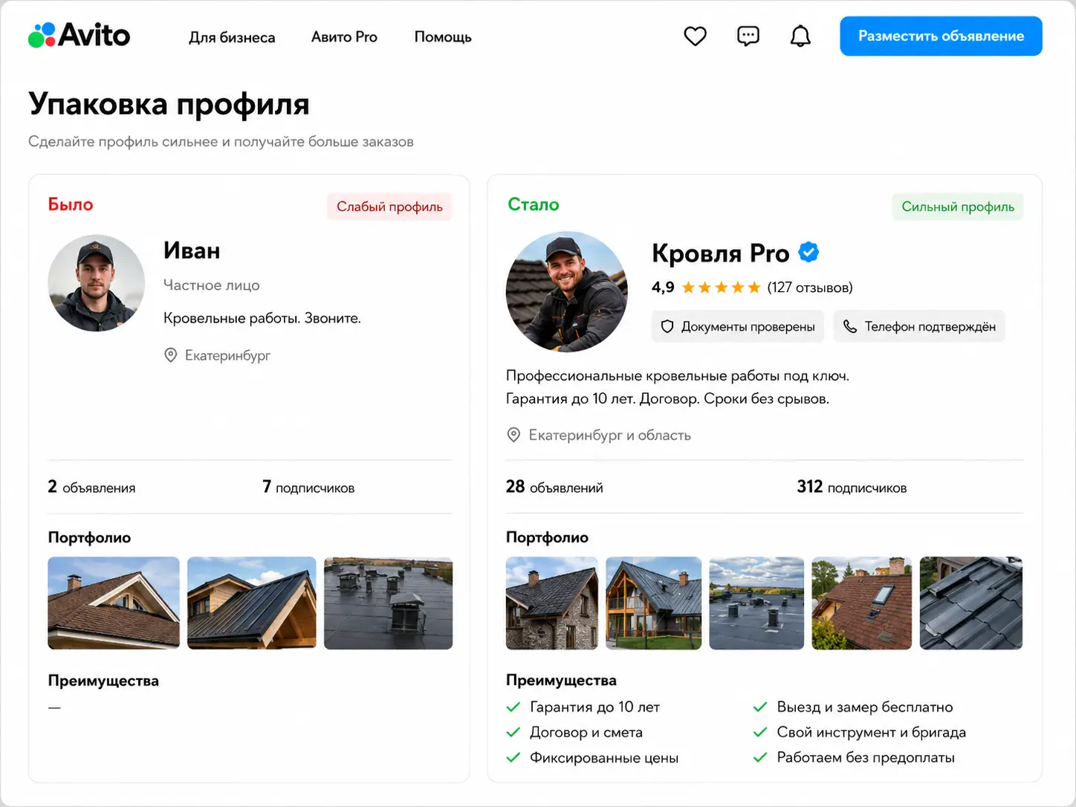The height and width of the screenshot is (807, 1076).
Task: Open Кровля Pro portfolio photo of the flat roof under clouds
Action: click(x=756, y=603)
